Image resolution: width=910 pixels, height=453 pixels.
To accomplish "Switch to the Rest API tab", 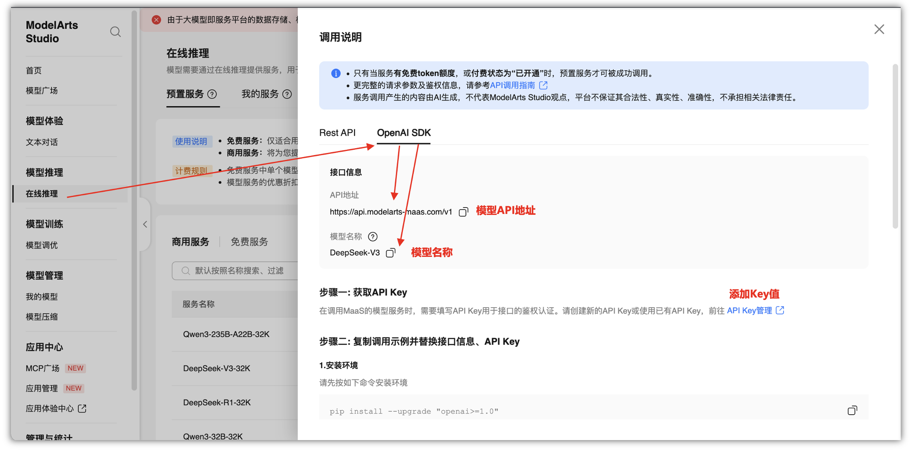I will tap(337, 132).
